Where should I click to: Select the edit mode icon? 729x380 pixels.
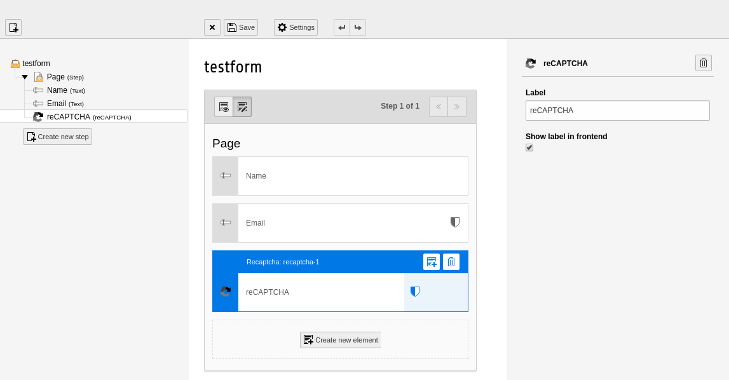tap(242, 106)
